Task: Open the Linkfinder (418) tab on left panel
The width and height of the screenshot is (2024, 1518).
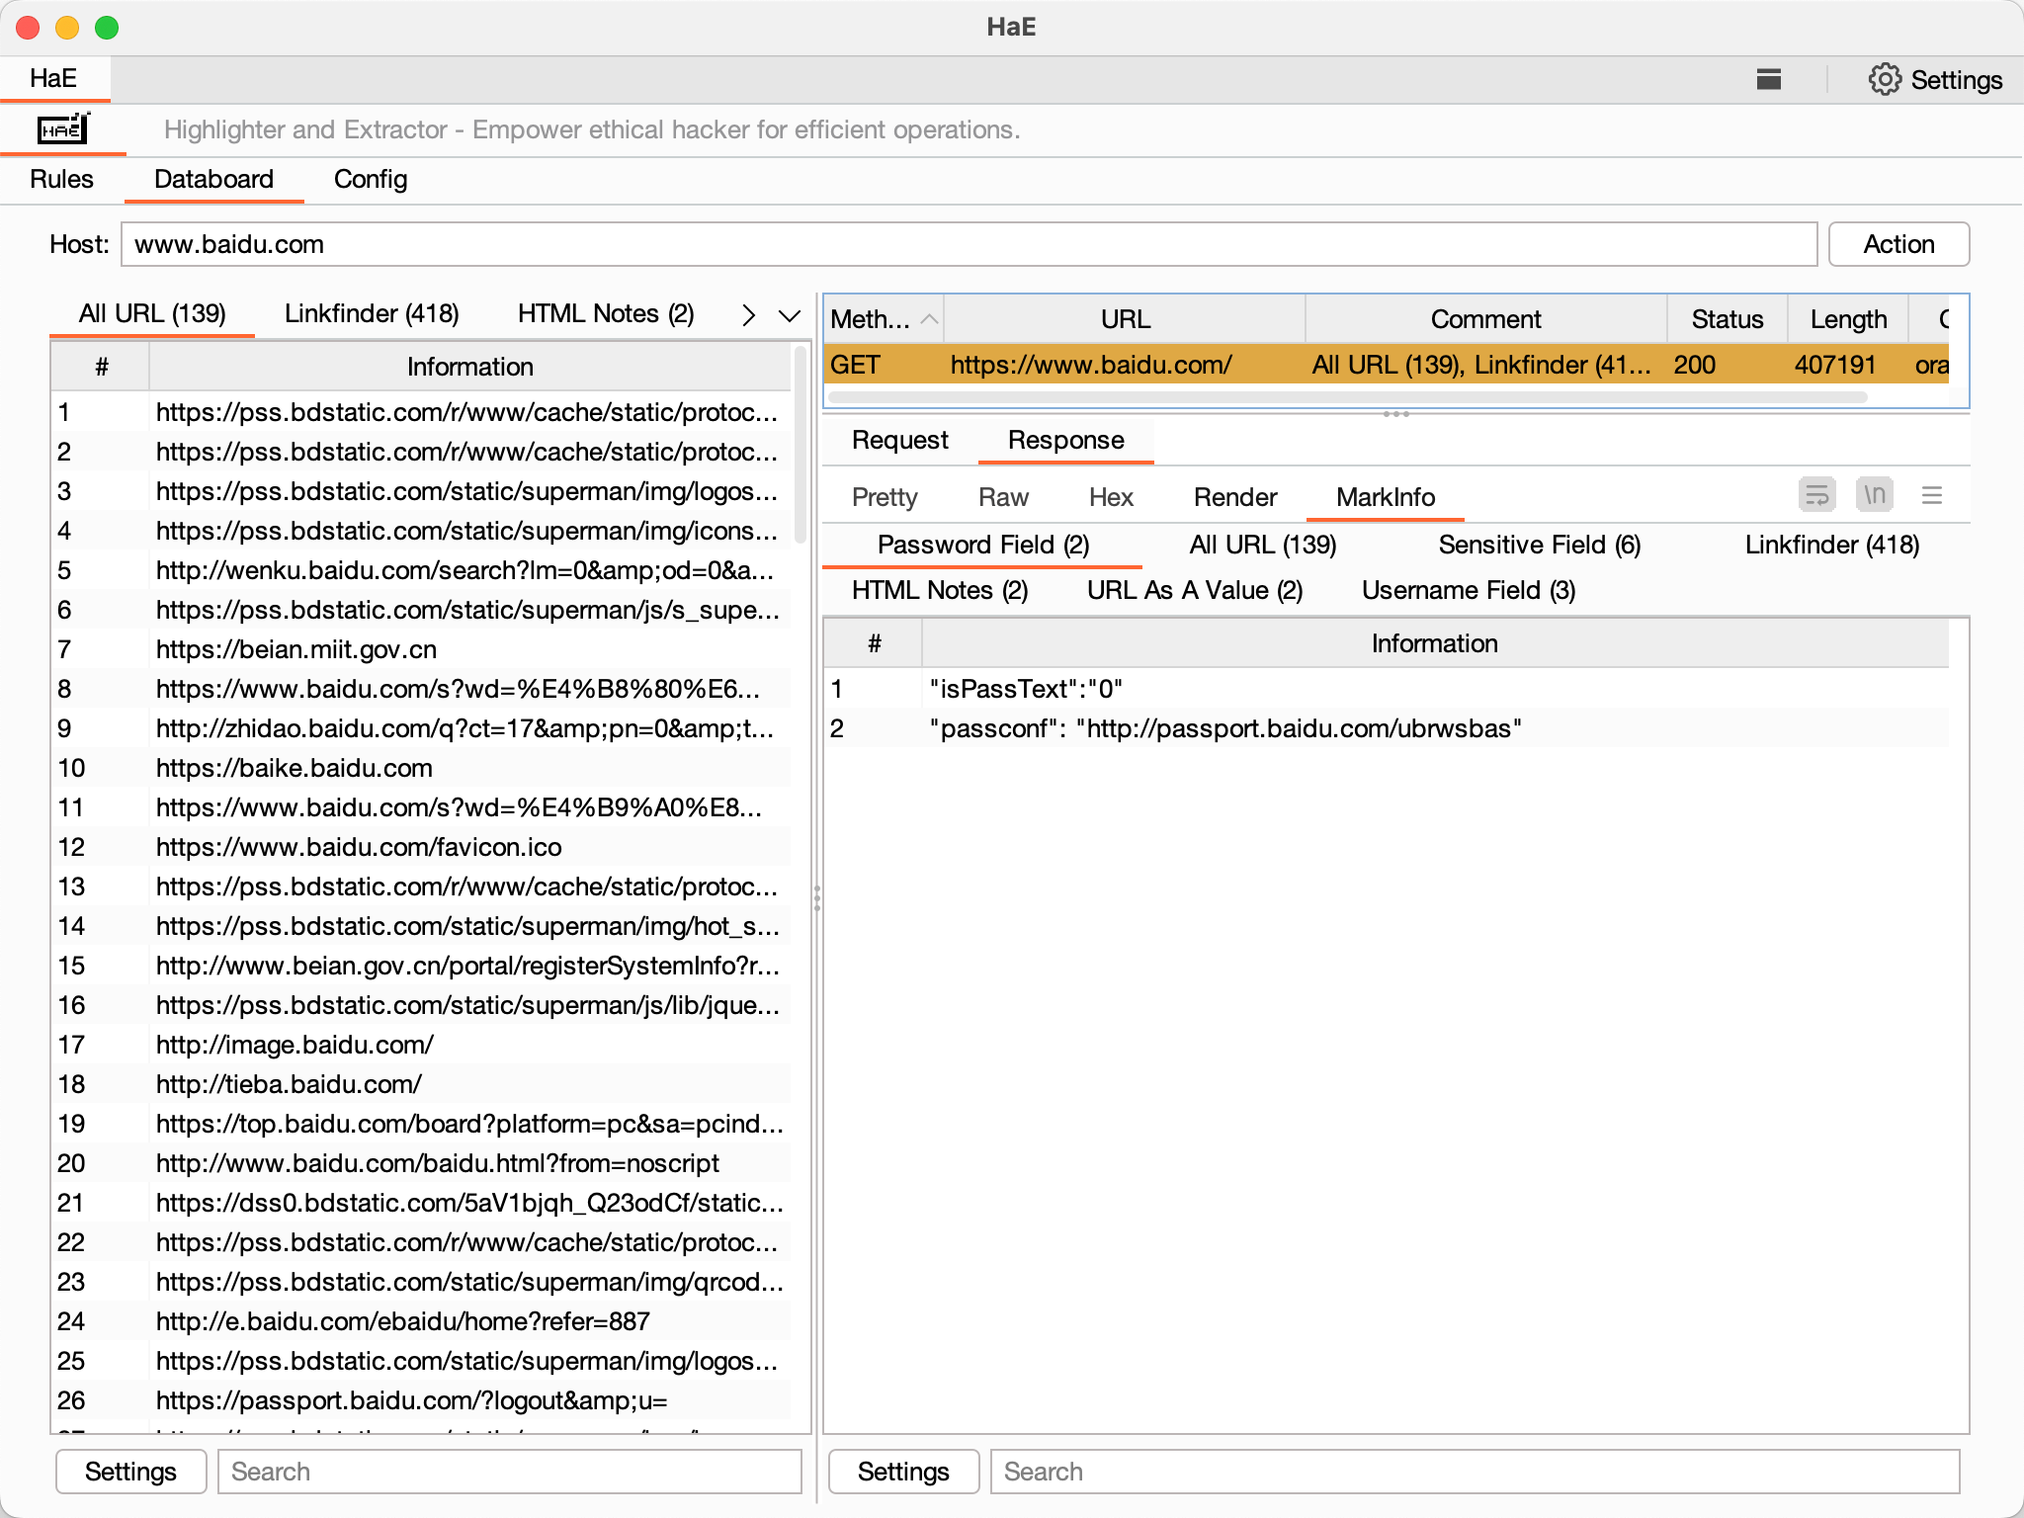Action: click(372, 313)
